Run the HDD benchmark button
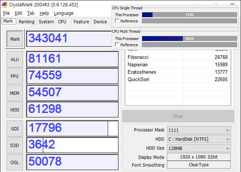Image resolution: width=241 pixels, height=172 pixels. tap(15, 110)
